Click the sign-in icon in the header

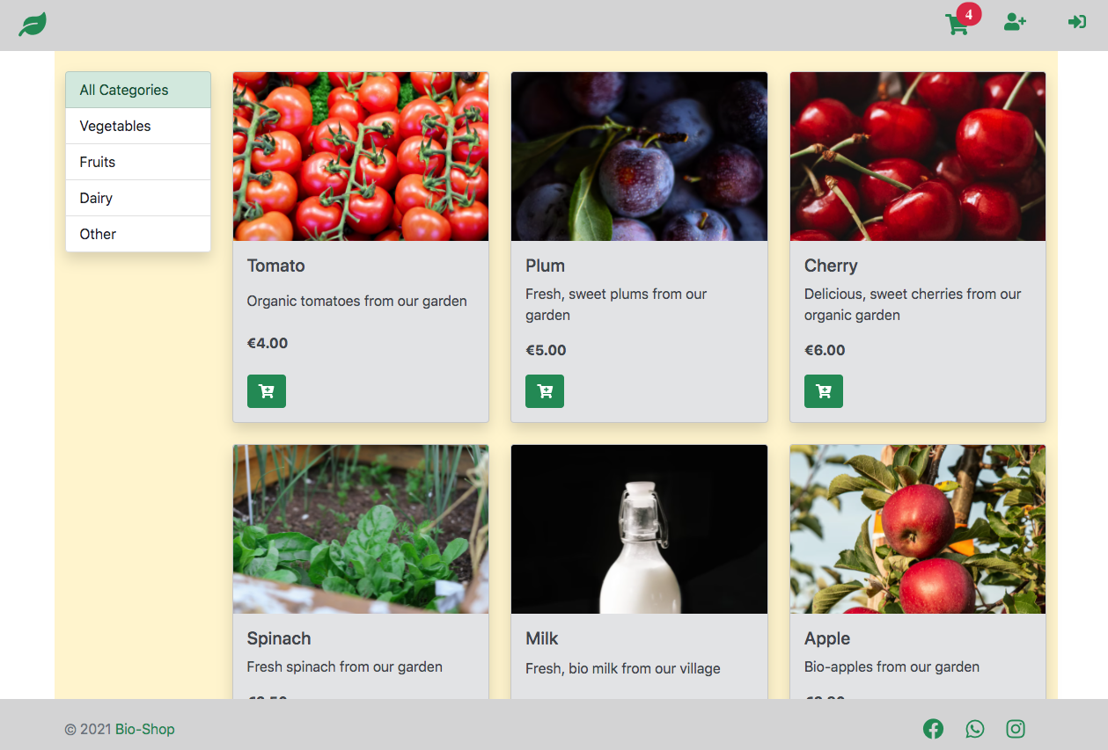point(1076,22)
